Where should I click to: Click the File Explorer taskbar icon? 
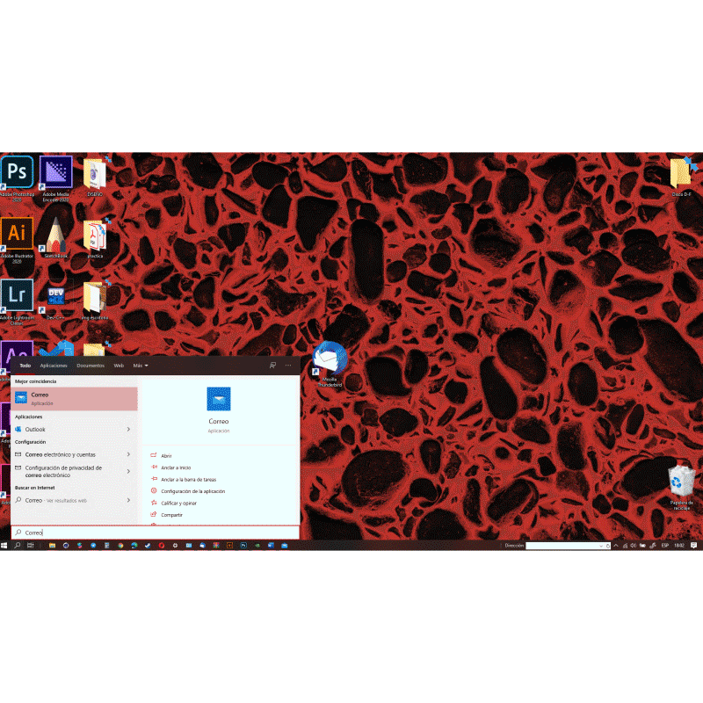pos(52,546)
